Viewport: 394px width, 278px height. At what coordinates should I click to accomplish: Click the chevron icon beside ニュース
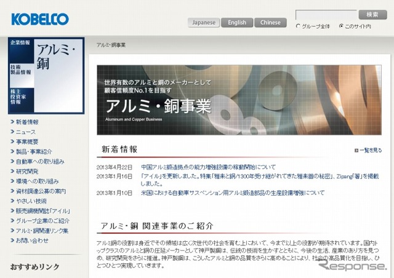12,132
